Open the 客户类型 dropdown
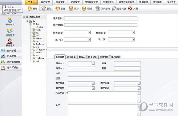 point(93,88)
